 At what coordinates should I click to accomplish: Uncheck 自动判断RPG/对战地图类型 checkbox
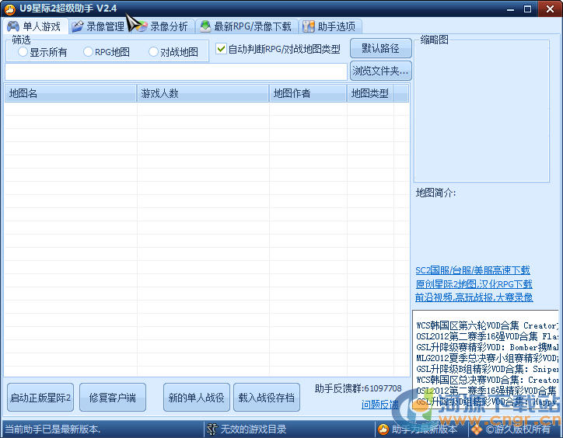(x=221, y=49)
